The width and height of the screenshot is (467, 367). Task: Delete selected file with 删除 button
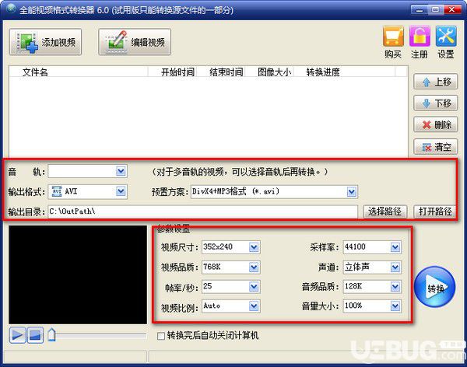click(x=435, y=124)
